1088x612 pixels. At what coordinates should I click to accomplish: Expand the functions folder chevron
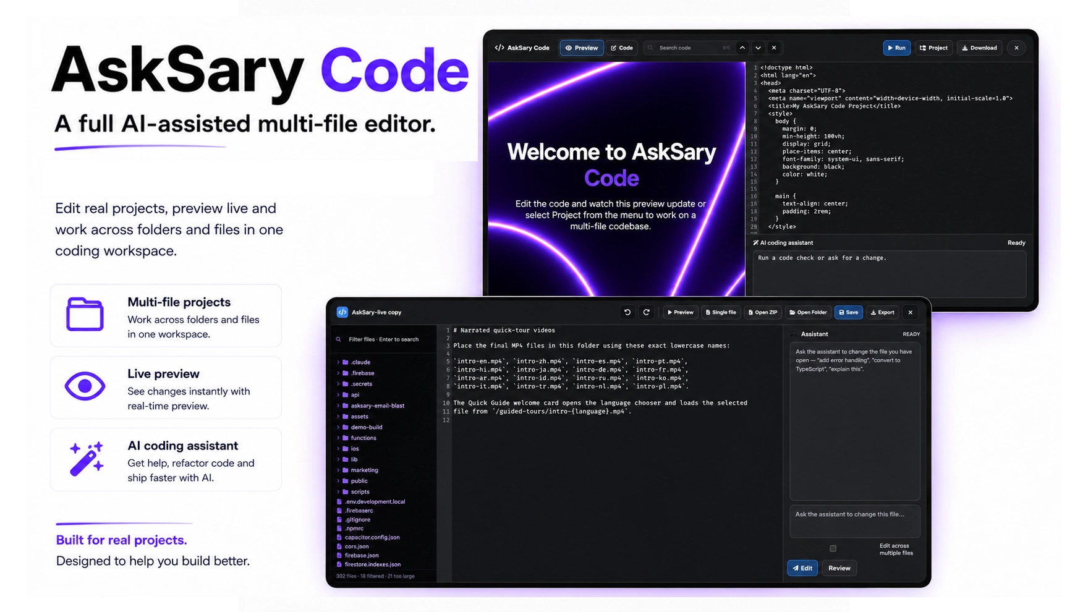(338, 438)
